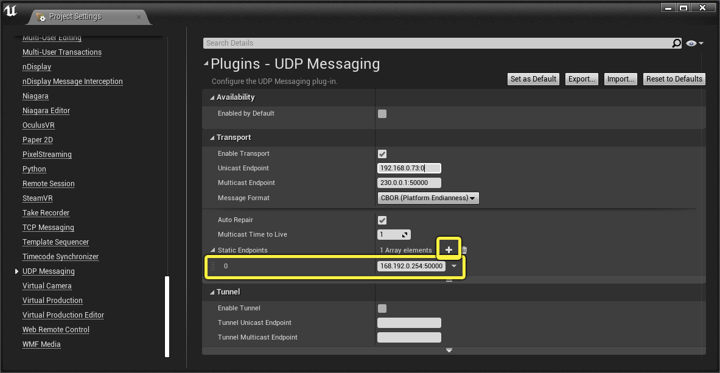Click the Tunnel Multicast Endpoint field
This screenshot has height=373, width=720.
409,338
